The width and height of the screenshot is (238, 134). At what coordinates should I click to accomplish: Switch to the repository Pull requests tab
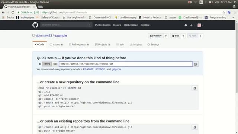[x=79, y=45]
